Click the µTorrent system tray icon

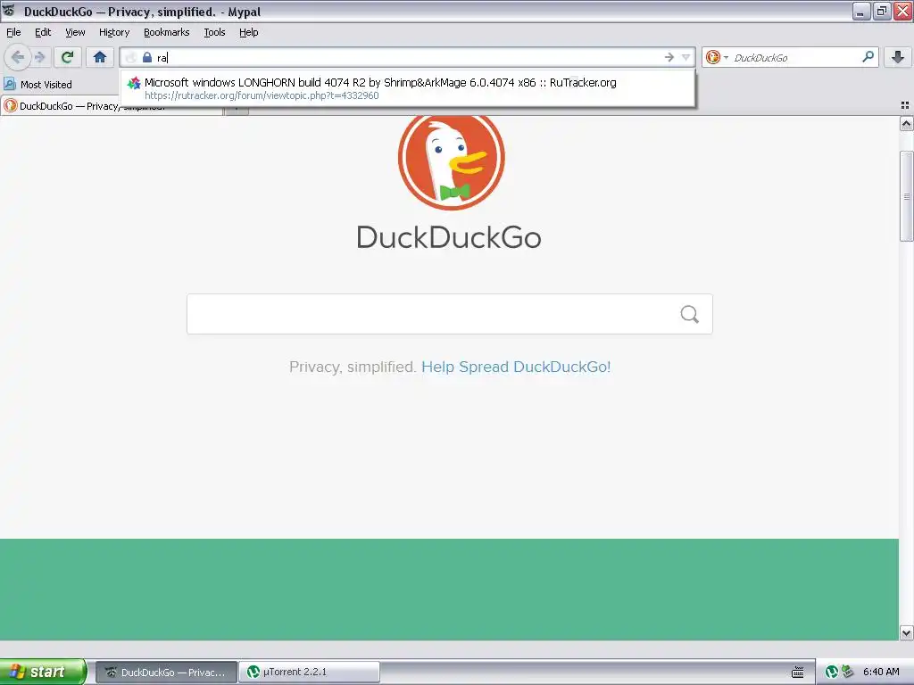(x=832, y=672)
